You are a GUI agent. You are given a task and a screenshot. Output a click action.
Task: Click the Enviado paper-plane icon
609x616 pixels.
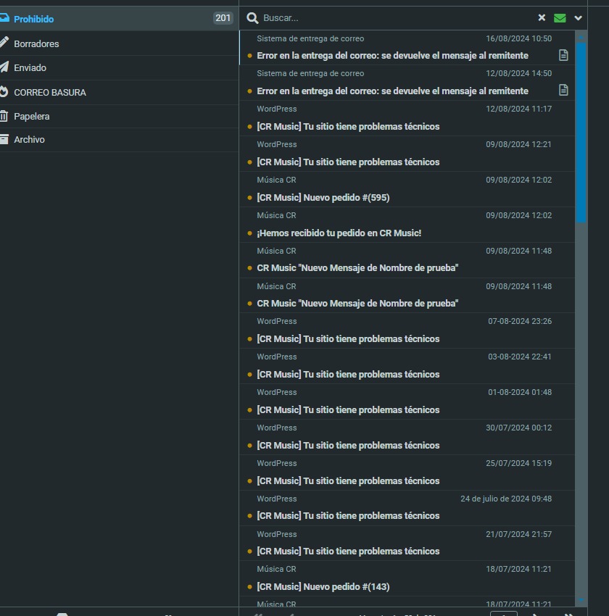(x=4, y=67)
